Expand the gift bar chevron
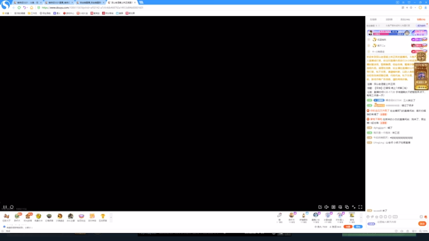Image resolution: width=429 pixels, height=241 pixels. 361,217
